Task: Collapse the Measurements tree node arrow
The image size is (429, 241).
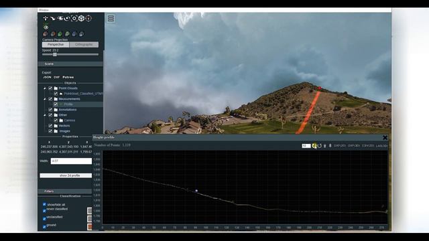Action: [45, 99]
